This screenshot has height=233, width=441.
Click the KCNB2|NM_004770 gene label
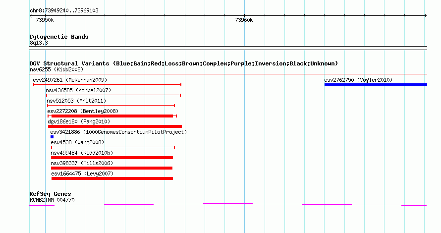click(52, 200)
